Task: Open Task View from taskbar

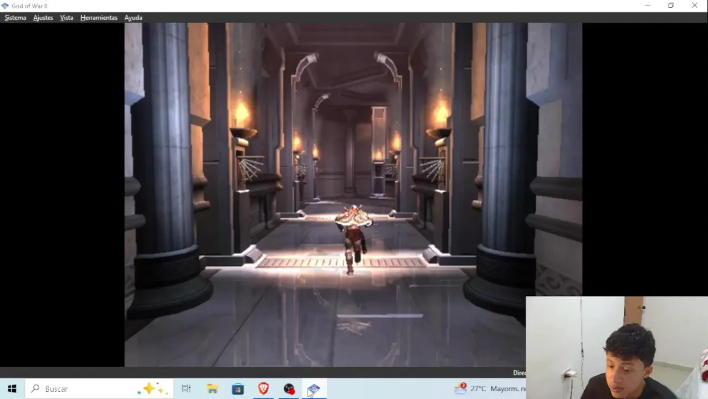Action: tap(186, 389)
